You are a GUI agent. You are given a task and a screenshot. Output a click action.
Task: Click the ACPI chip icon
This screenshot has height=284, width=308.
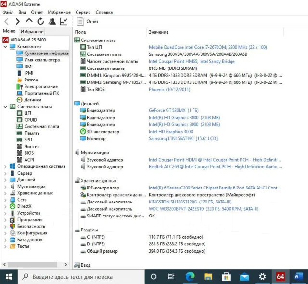click(x=19, y=160)
